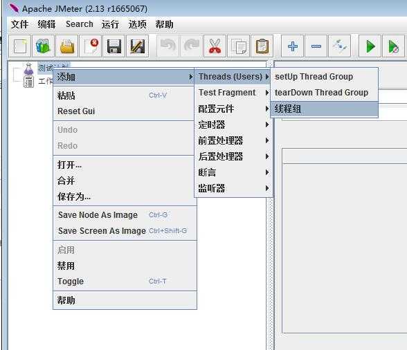This screenshot has width=407, height=350.
Task: Click the Redo arrow toolbar icon
Action: (x=191, y=46)
